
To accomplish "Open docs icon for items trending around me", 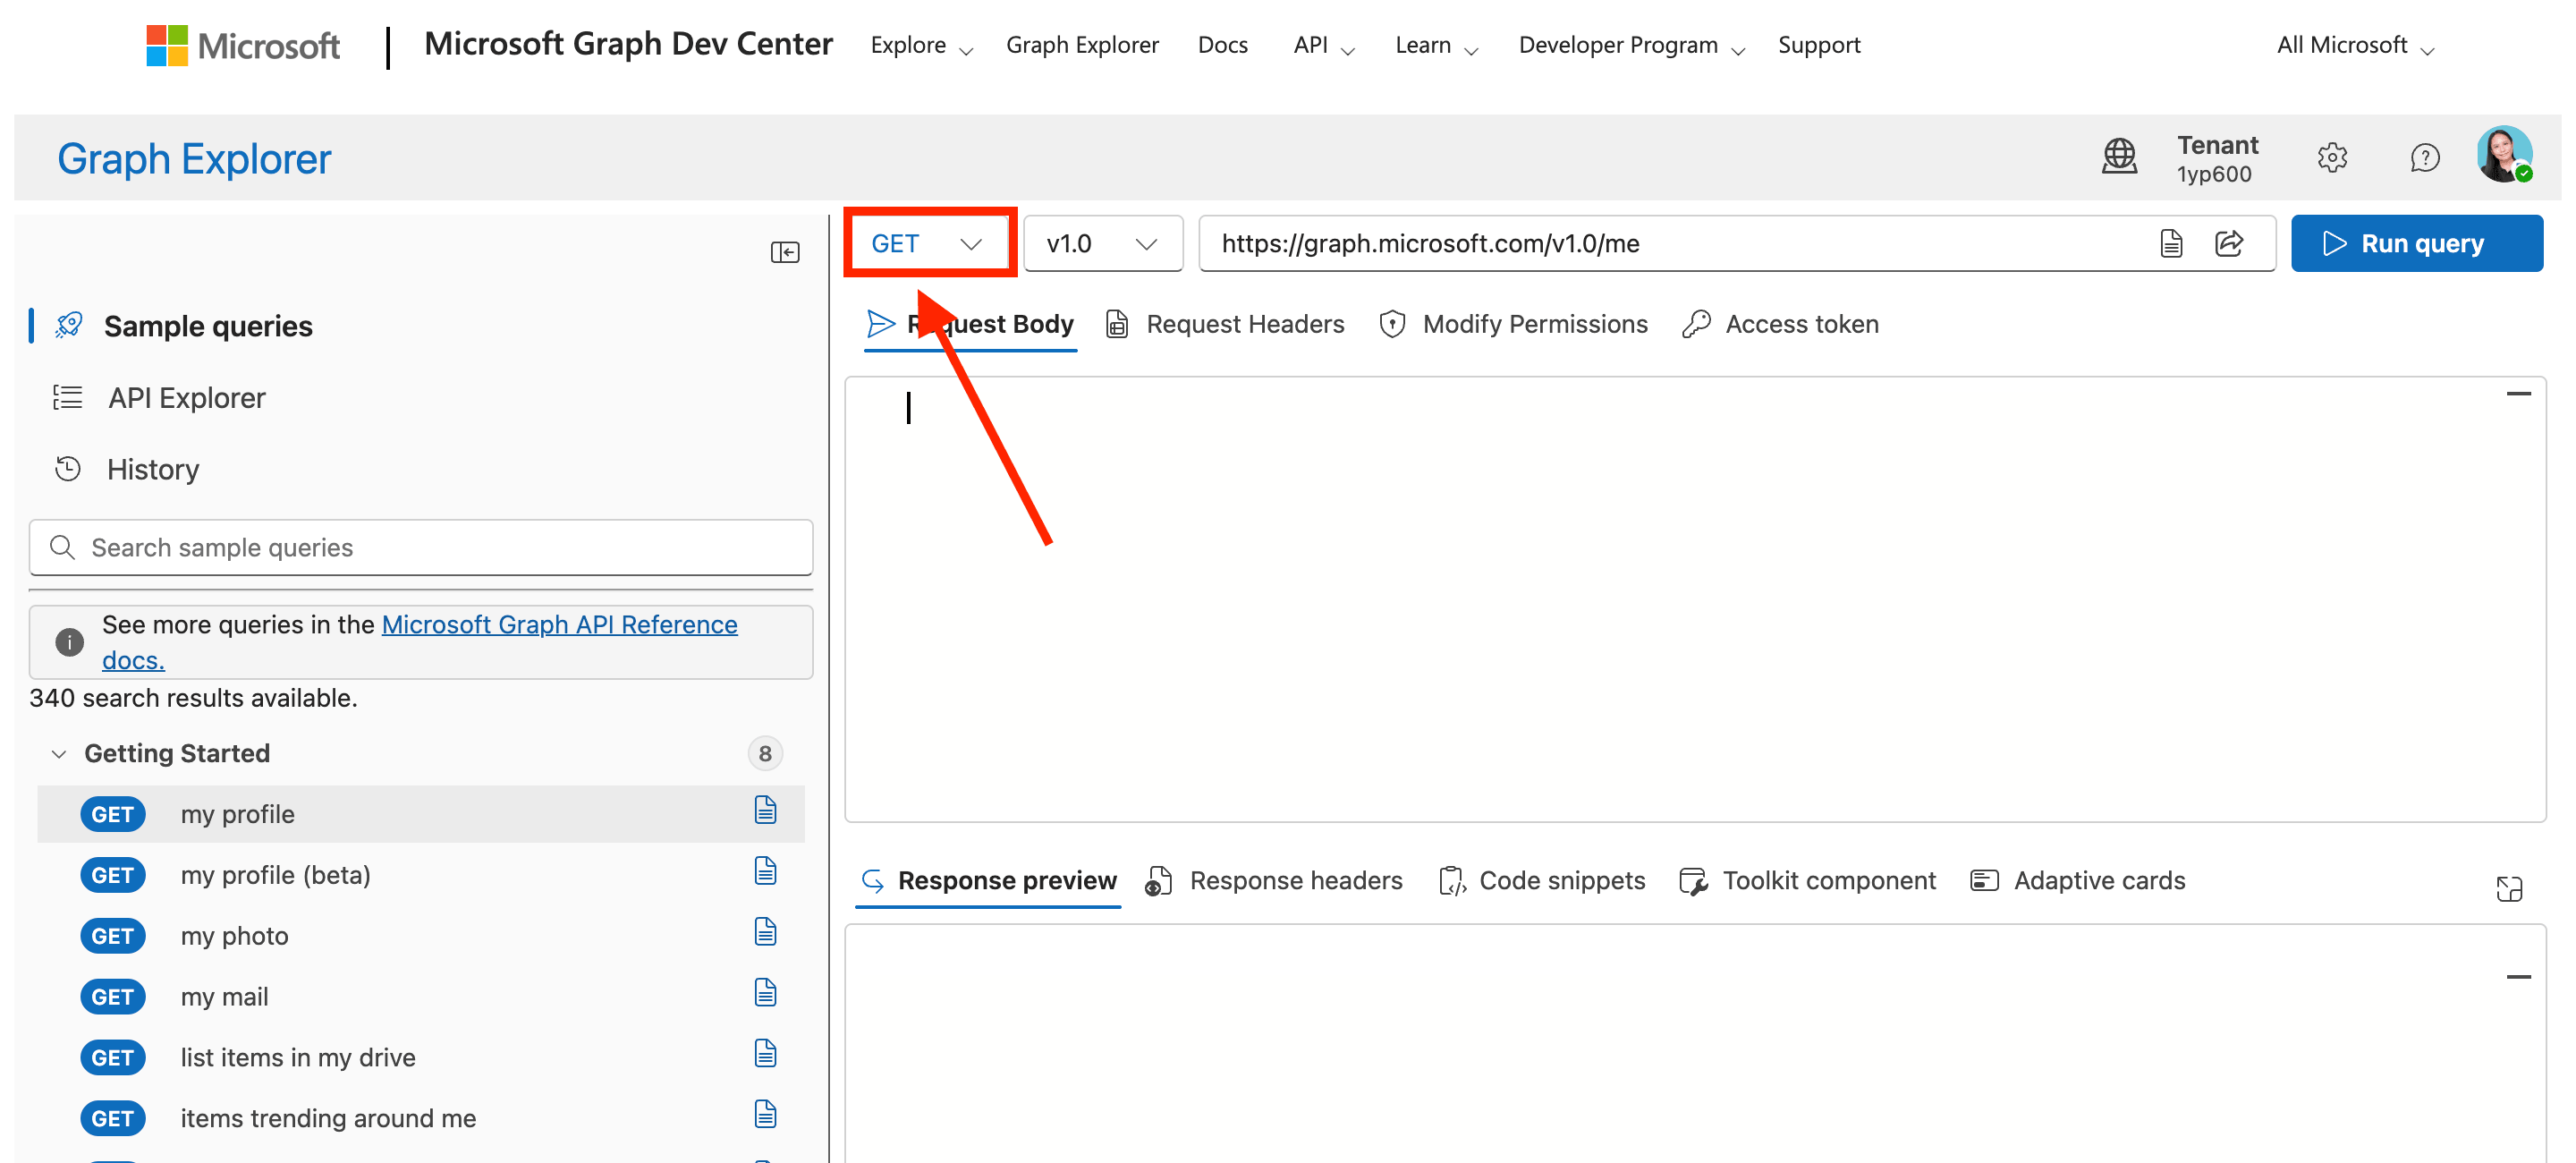I will tap(765, 1114).
